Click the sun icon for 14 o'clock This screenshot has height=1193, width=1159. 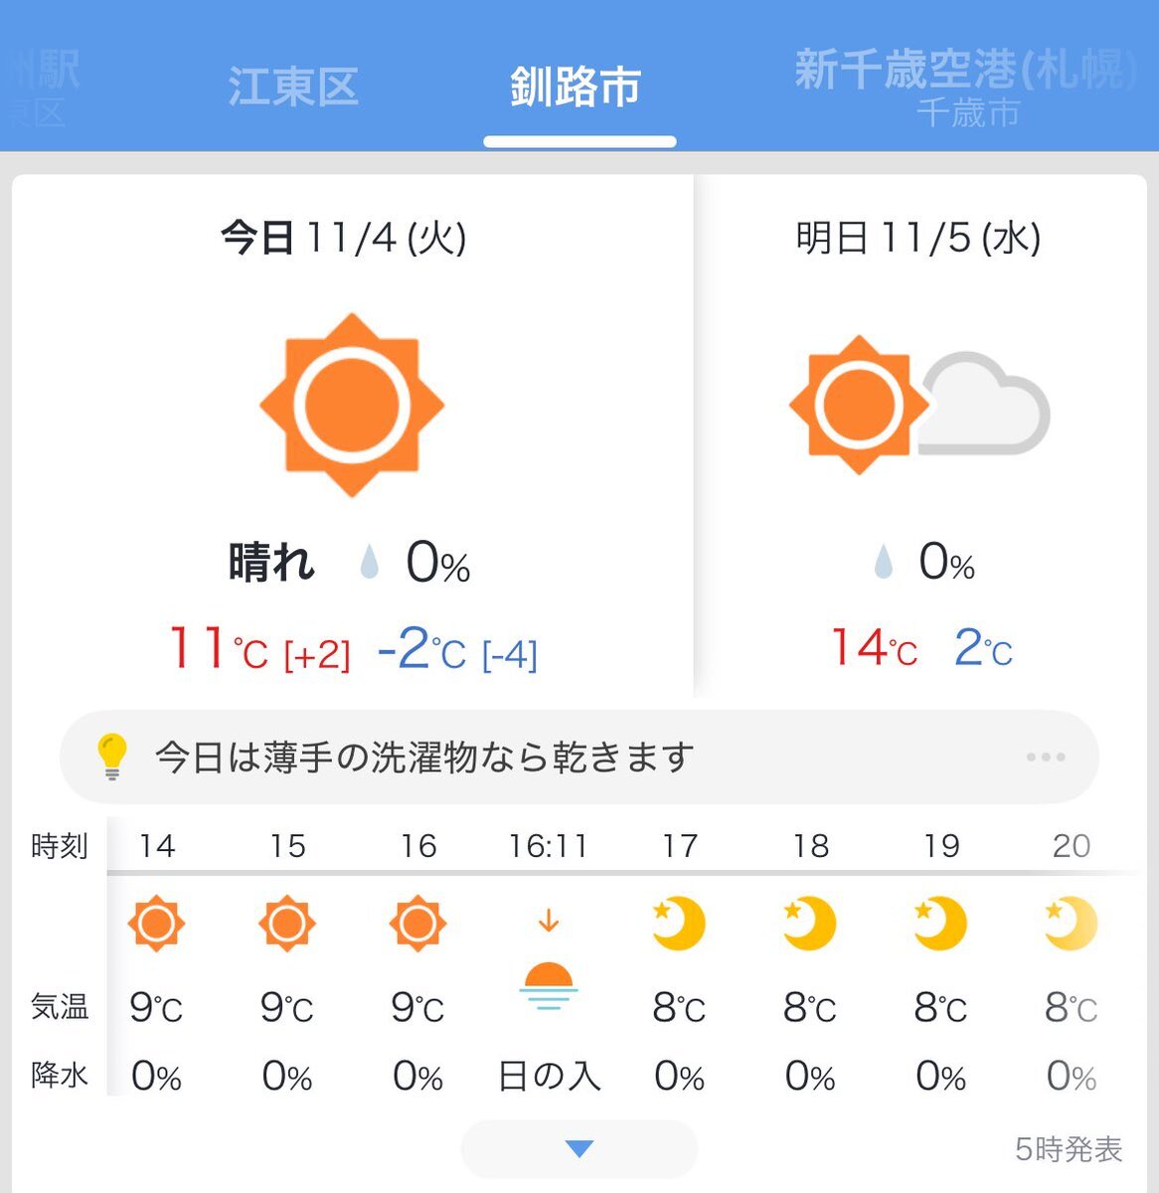(156, 924)
